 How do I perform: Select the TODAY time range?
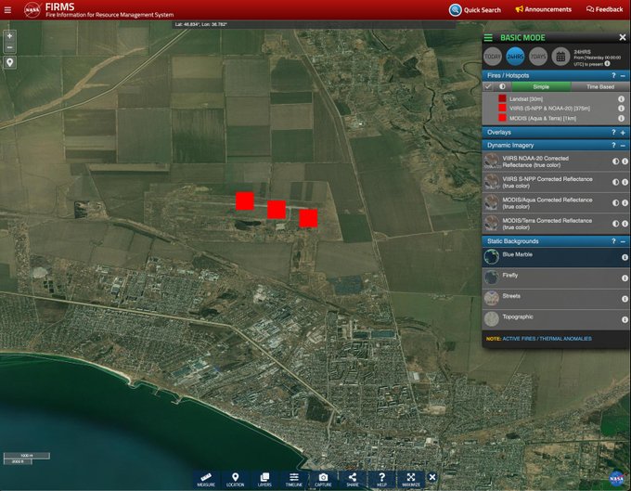[493, 57]
